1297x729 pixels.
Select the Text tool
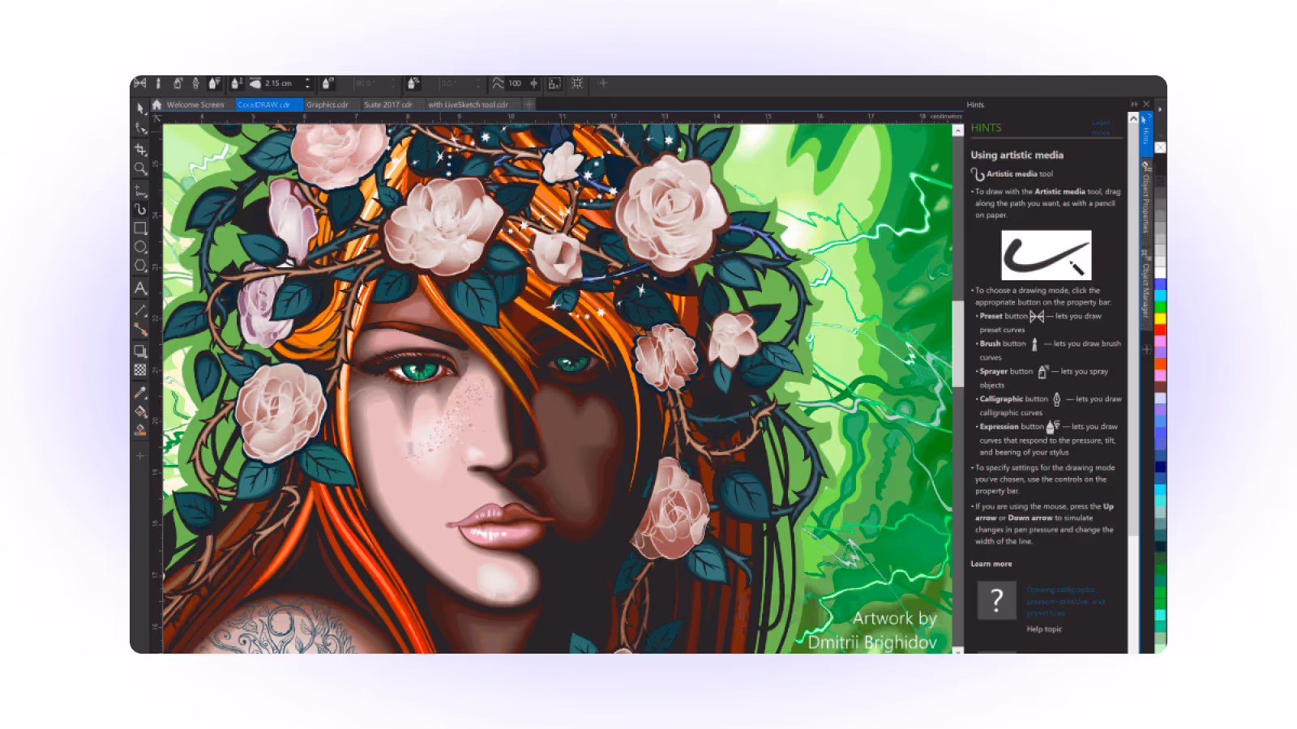click(x=140, y=288)
